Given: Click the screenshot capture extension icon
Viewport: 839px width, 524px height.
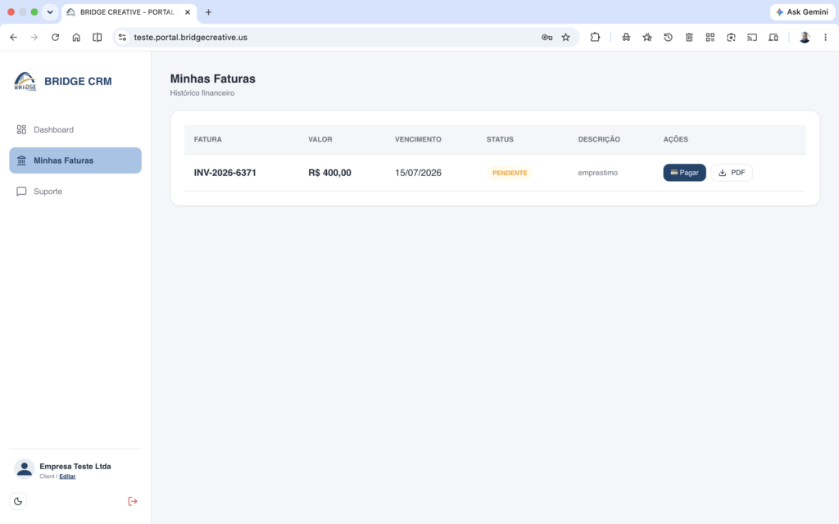Looking at the screenshot, I should (x=731, y=38).
